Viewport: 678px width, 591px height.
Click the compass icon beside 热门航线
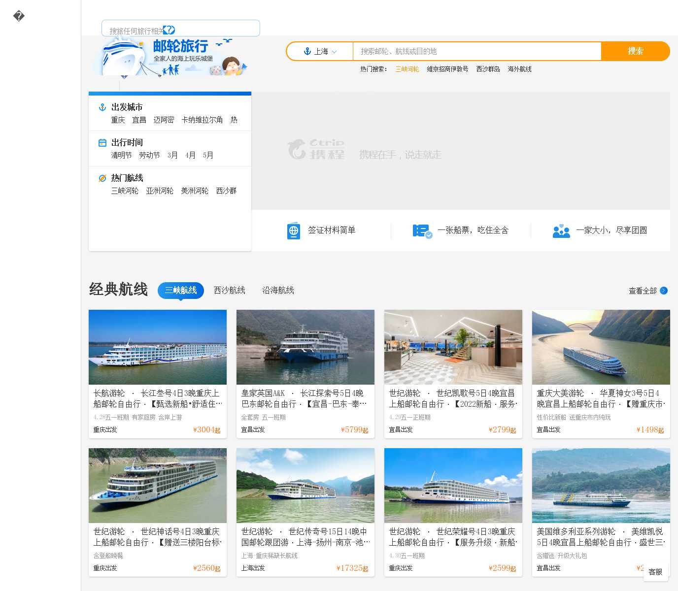102,178
